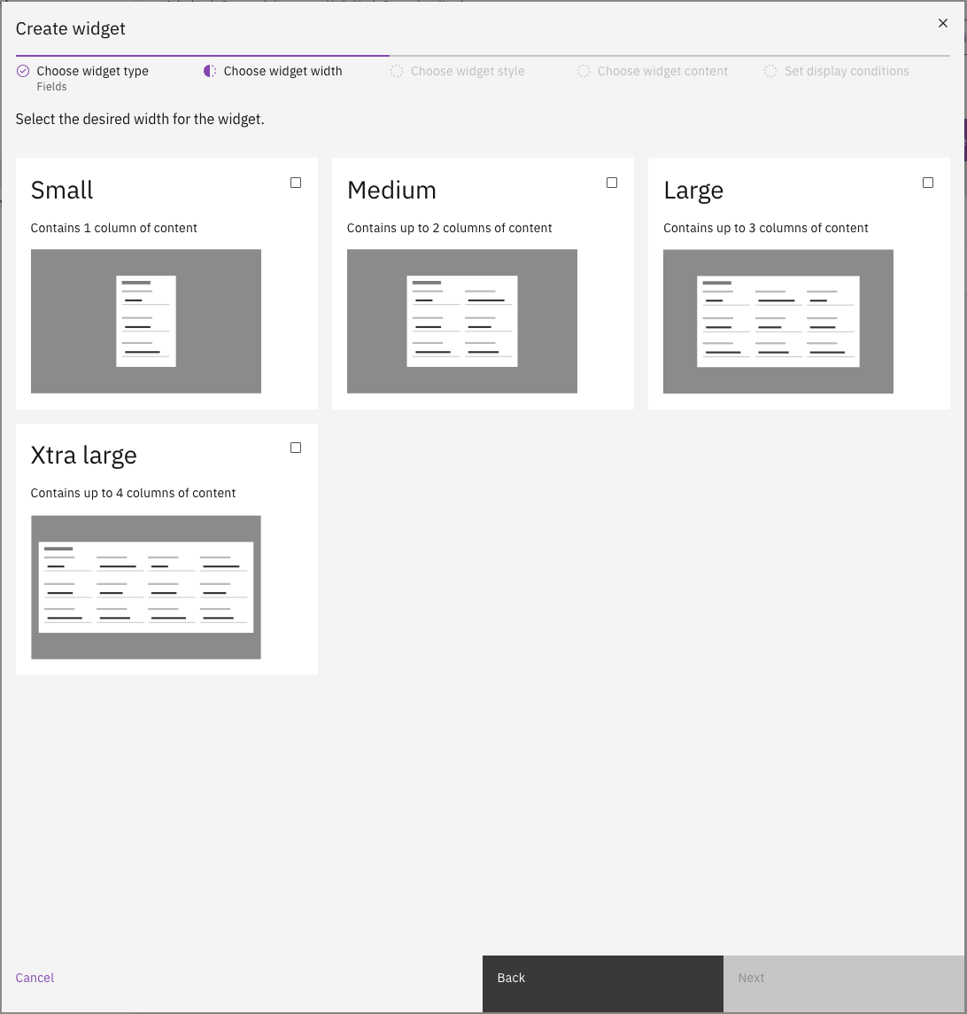
Task: Click the half-filled current step icon
Action: coord(210,71)
